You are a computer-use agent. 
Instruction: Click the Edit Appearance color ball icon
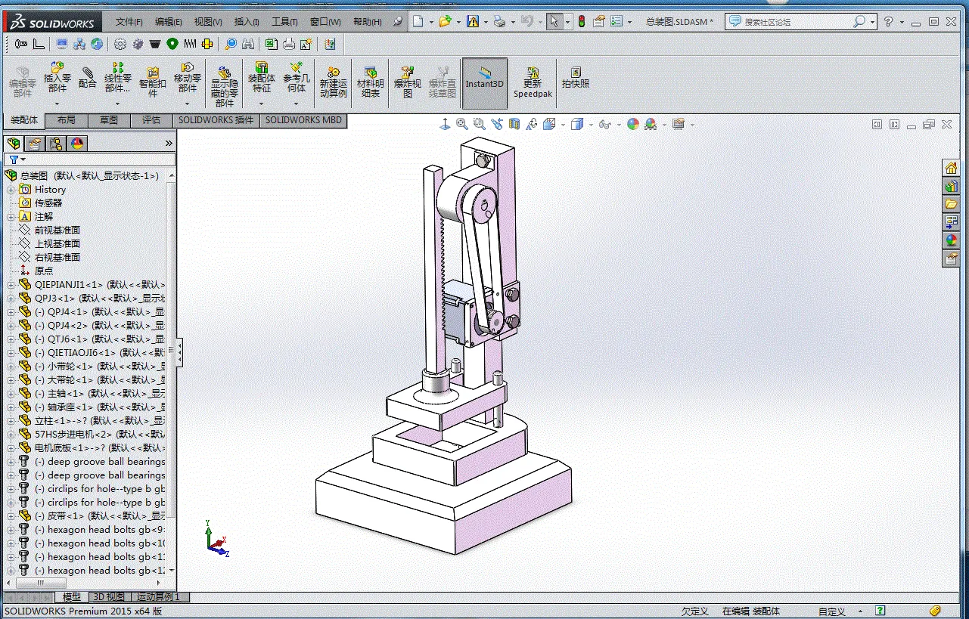pos(633,124)
